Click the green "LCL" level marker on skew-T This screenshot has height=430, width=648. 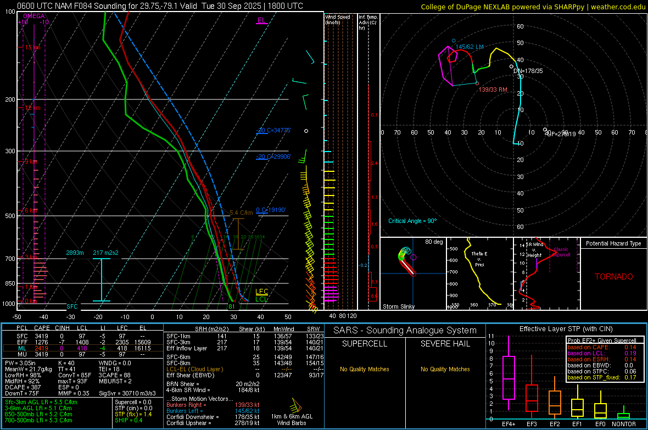point(261,299)
